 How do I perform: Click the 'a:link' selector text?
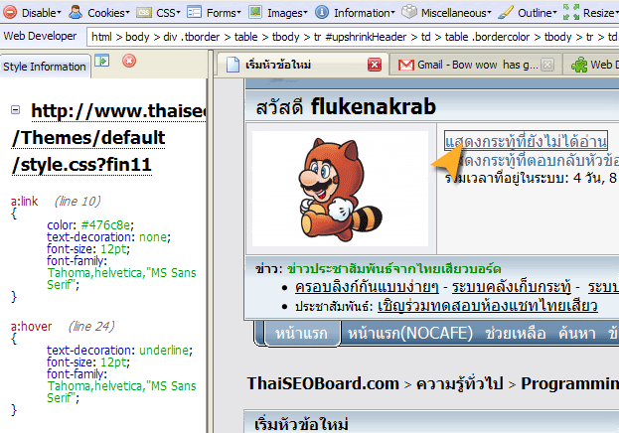[25, 202]
